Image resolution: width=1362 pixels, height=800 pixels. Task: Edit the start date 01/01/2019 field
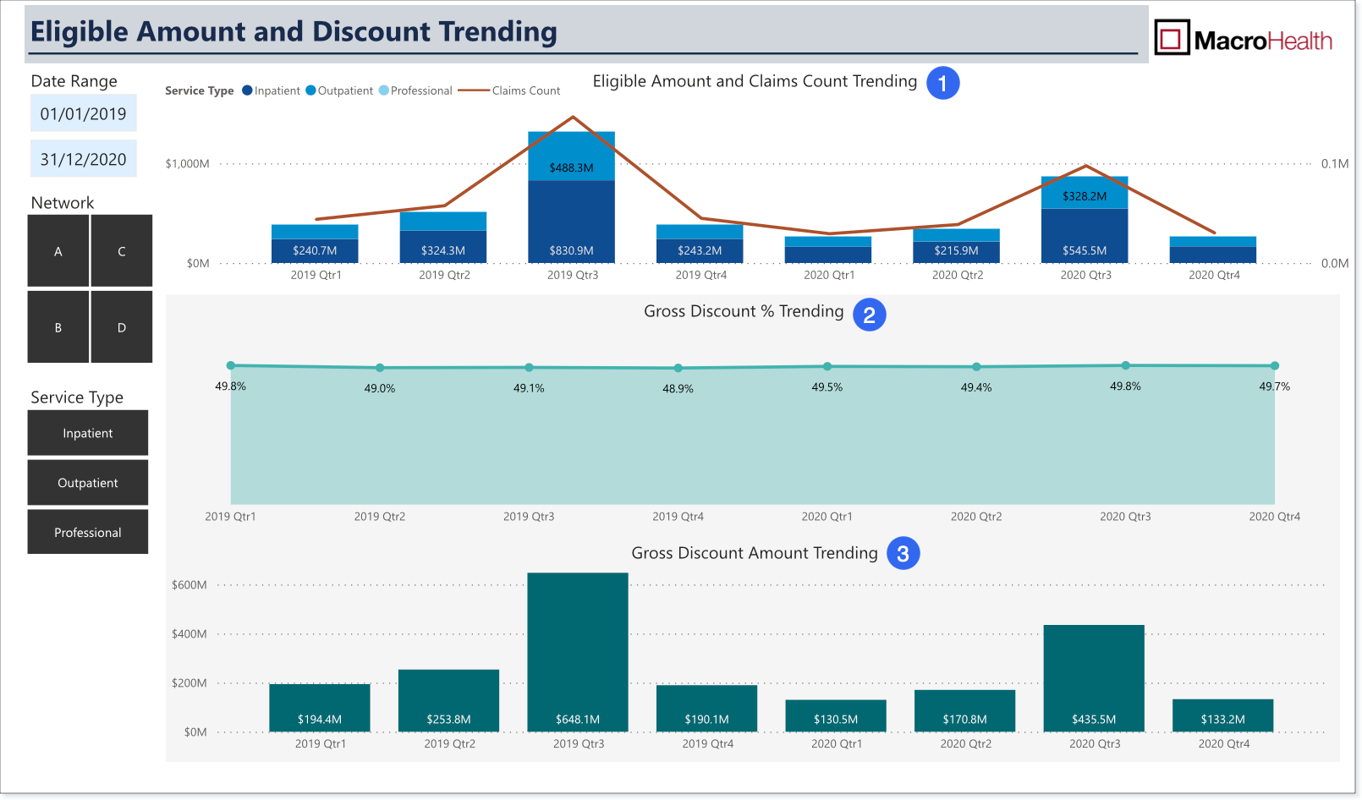pyautogui.click(x=83, y=113)
